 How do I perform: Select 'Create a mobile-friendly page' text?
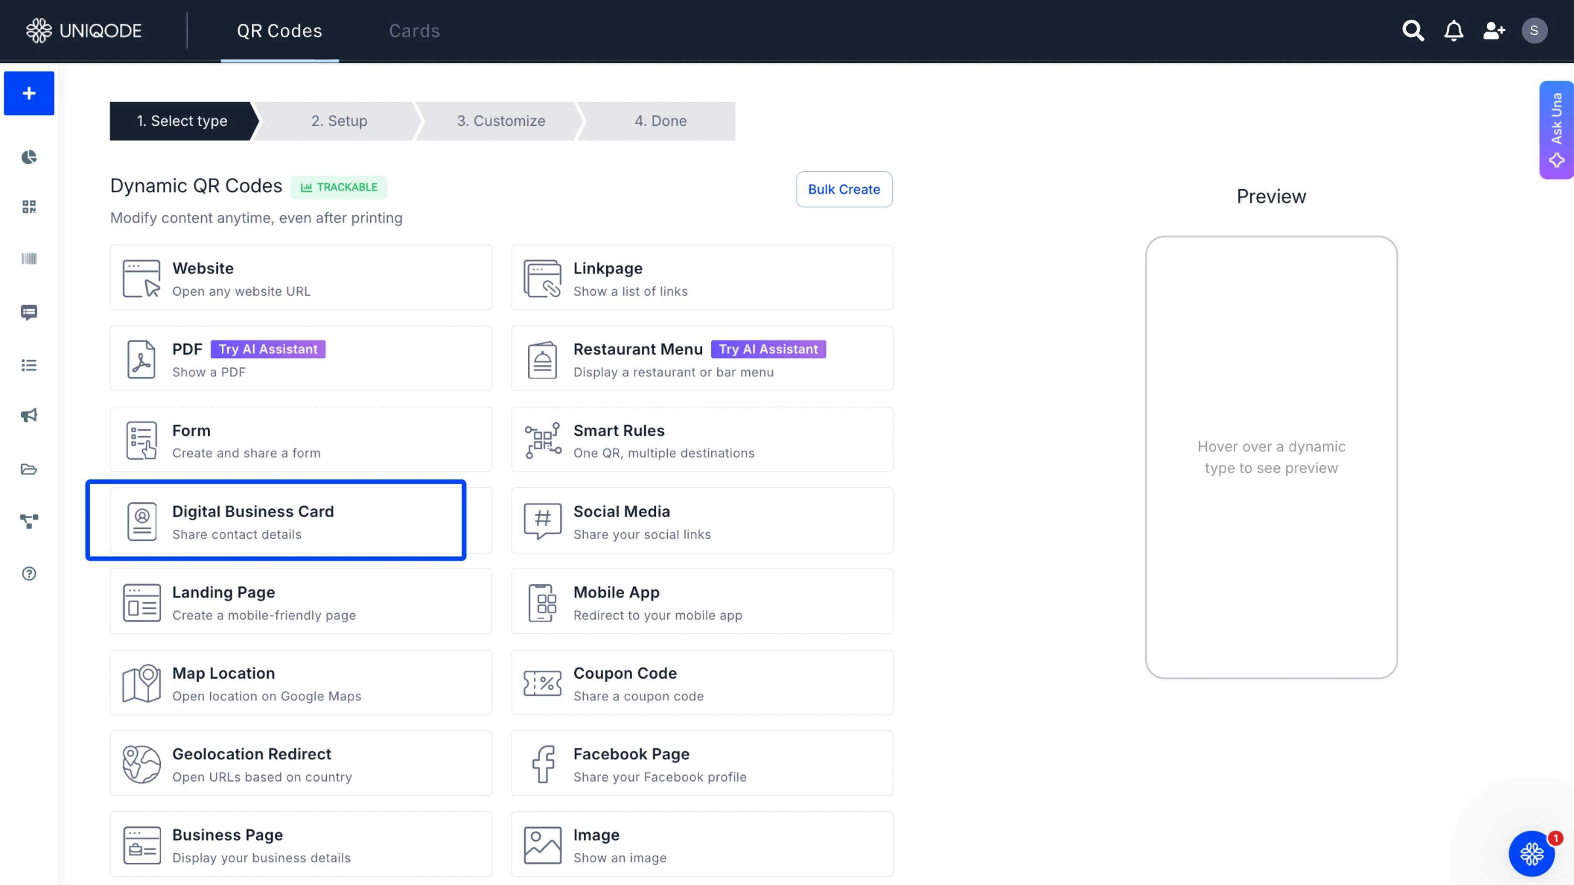coord(264,615)
